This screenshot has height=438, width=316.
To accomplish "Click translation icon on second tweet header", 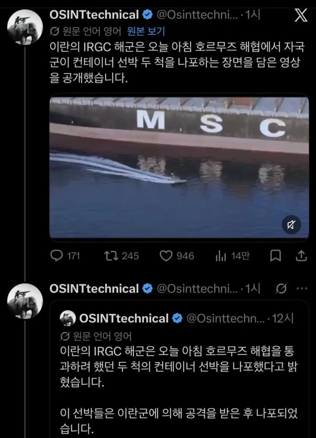I will [x=281, y=289].
